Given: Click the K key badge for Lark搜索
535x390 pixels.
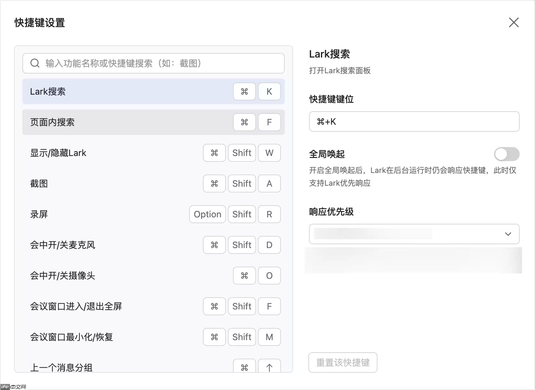Looking at the screenshot, I should tap(269, 91).
